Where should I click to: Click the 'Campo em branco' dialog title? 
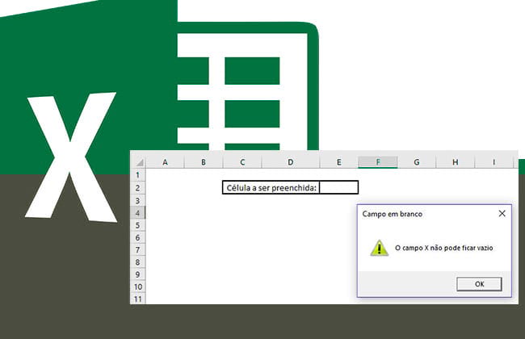click(x=392, y=214)
